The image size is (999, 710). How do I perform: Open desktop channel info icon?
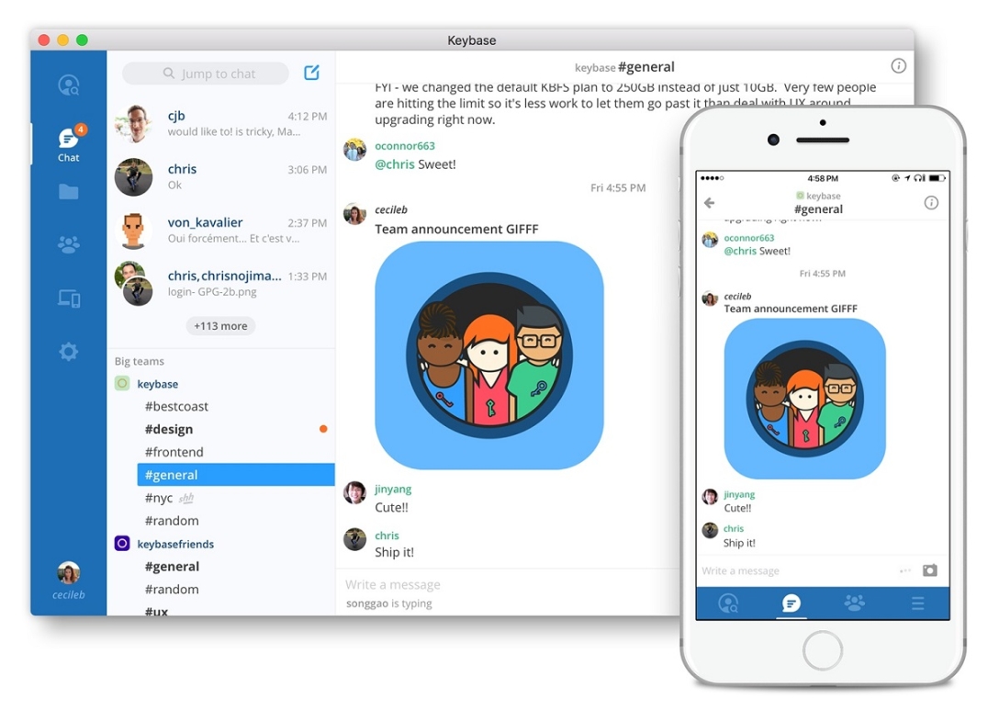tap(898, 66)
